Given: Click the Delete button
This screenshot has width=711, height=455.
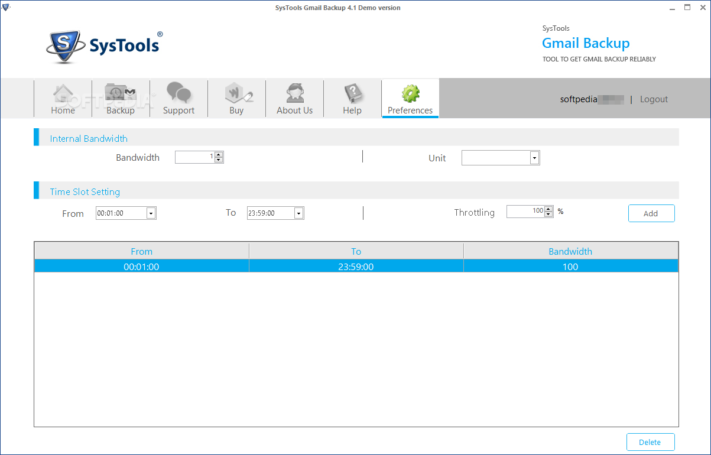Looking at the screenshot, I should pos(650,442).
